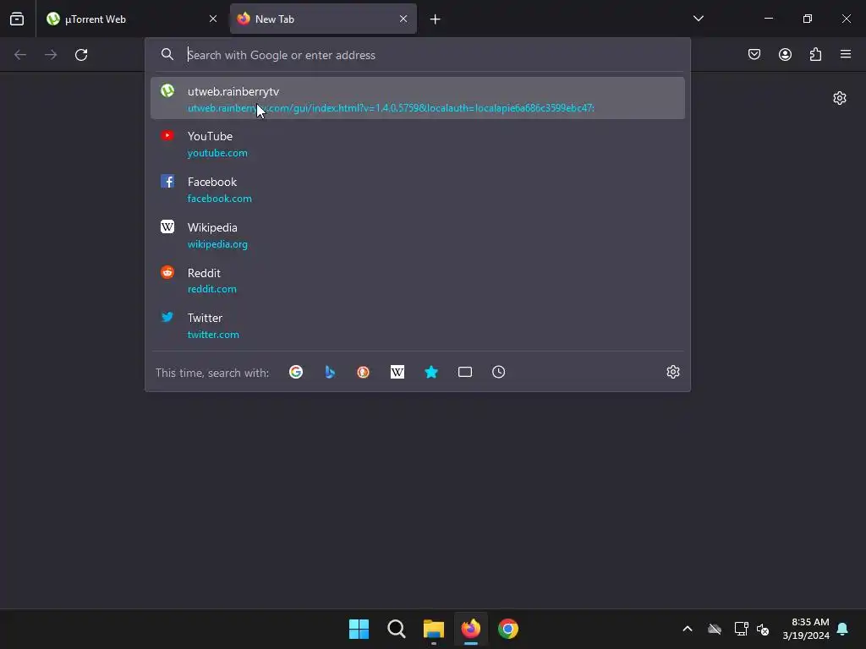Click the wikipedia.org link
The width and height of the screenshot is (866, 649).
pyautogui.click(x=217, y=244)
